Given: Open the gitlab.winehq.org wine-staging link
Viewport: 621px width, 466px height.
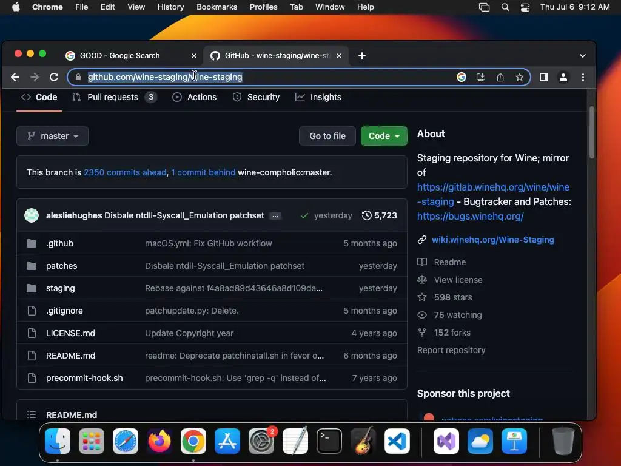Looking at the screenshot, I should tap(493, 194).
